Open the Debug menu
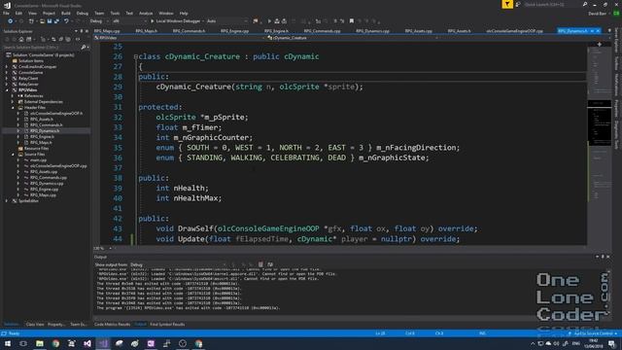The width and height of the screenshot is (622, 350). click(x=82, y=13)
